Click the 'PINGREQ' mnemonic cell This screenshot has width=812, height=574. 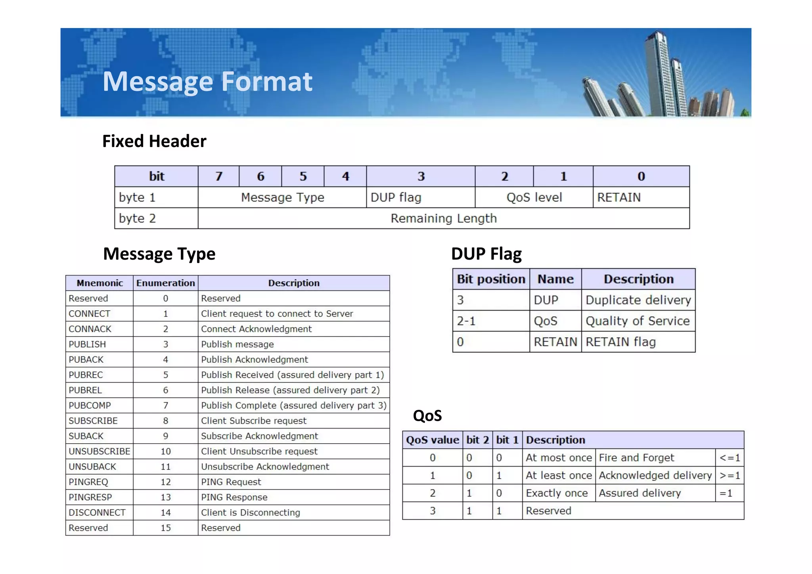(x=100, y=482)
